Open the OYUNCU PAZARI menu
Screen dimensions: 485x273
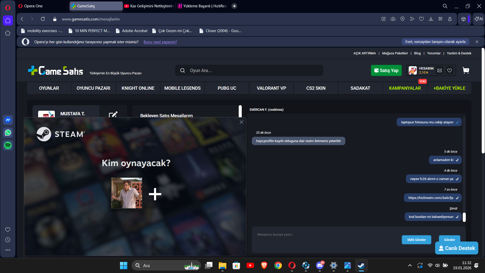point(93,88)
